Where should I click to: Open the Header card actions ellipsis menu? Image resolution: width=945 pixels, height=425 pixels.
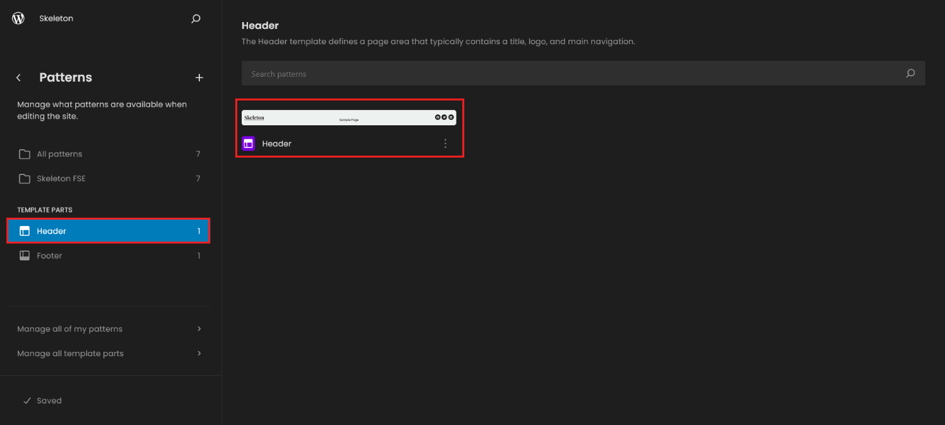click(x=445, y=144)
